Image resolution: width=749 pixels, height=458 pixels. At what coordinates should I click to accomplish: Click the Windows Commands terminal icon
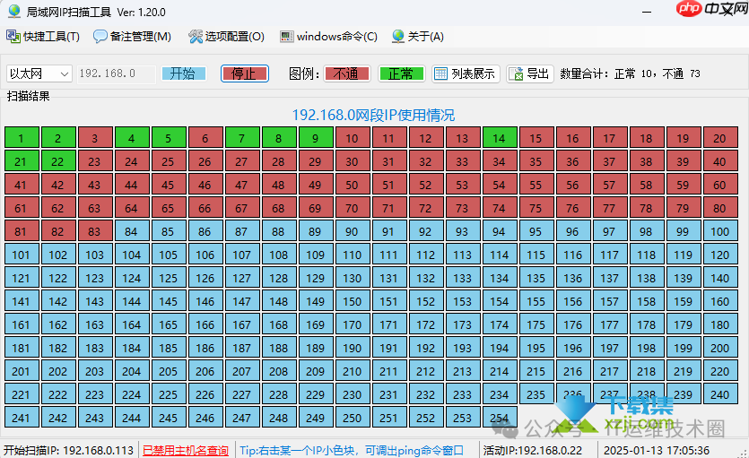pyautogui.click(x=286, y=37)
